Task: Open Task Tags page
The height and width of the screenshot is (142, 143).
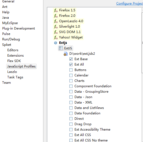Action: (15, 77)
